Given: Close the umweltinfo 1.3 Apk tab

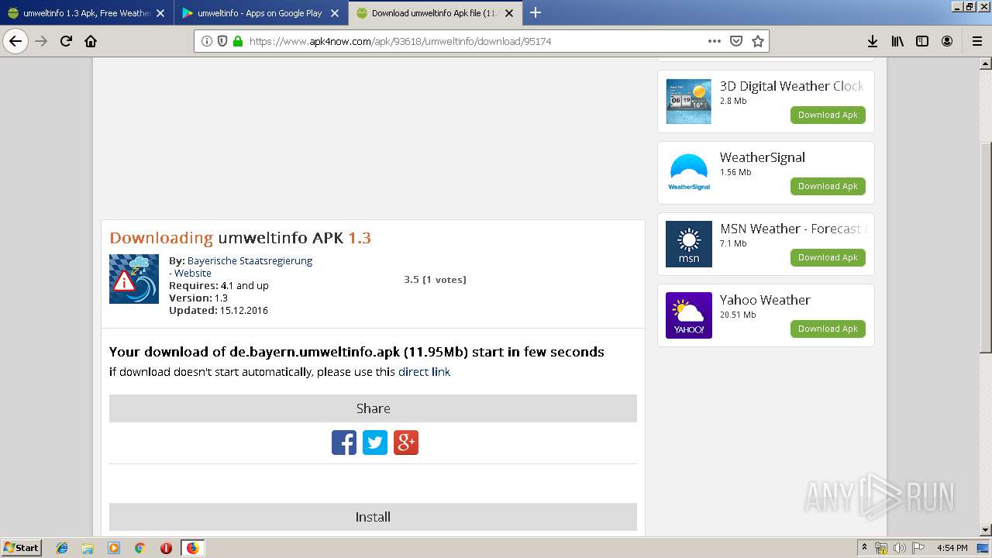Looking at the screenshot, I should [160, 13].
